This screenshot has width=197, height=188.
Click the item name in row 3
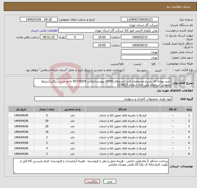[x=122, y=126]
